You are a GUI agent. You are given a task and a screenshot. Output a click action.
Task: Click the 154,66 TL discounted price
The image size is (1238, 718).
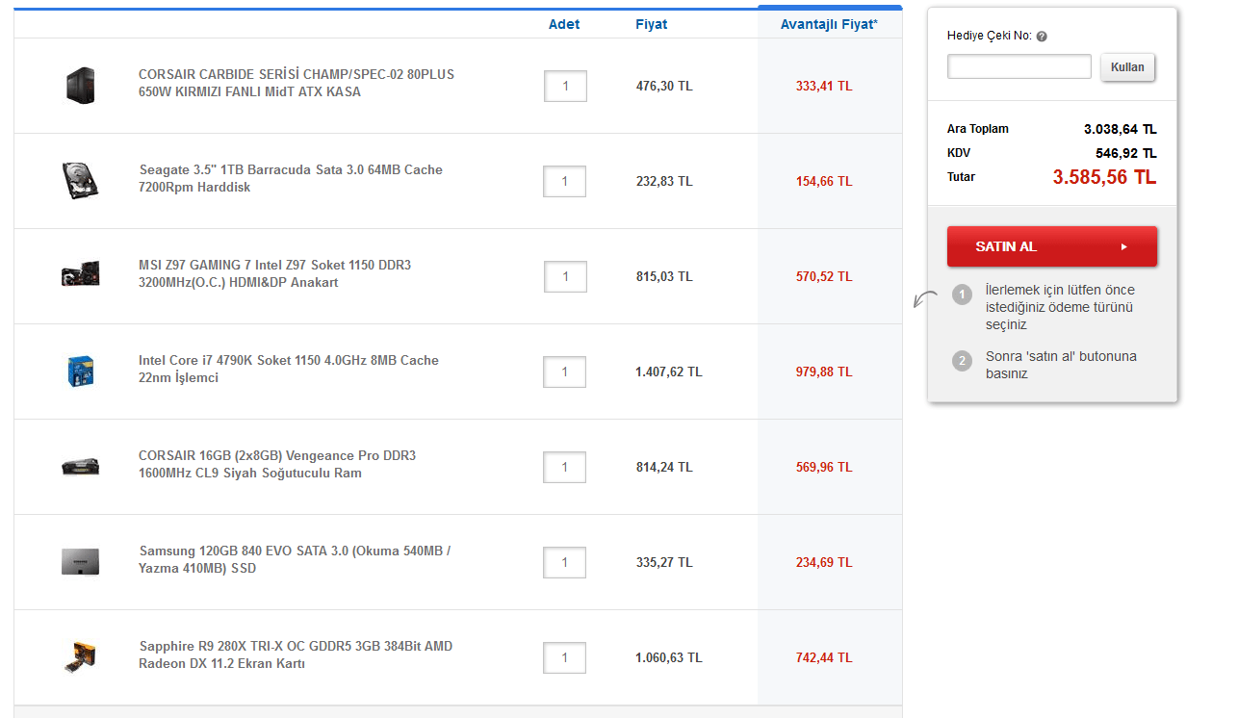(824, 181)
